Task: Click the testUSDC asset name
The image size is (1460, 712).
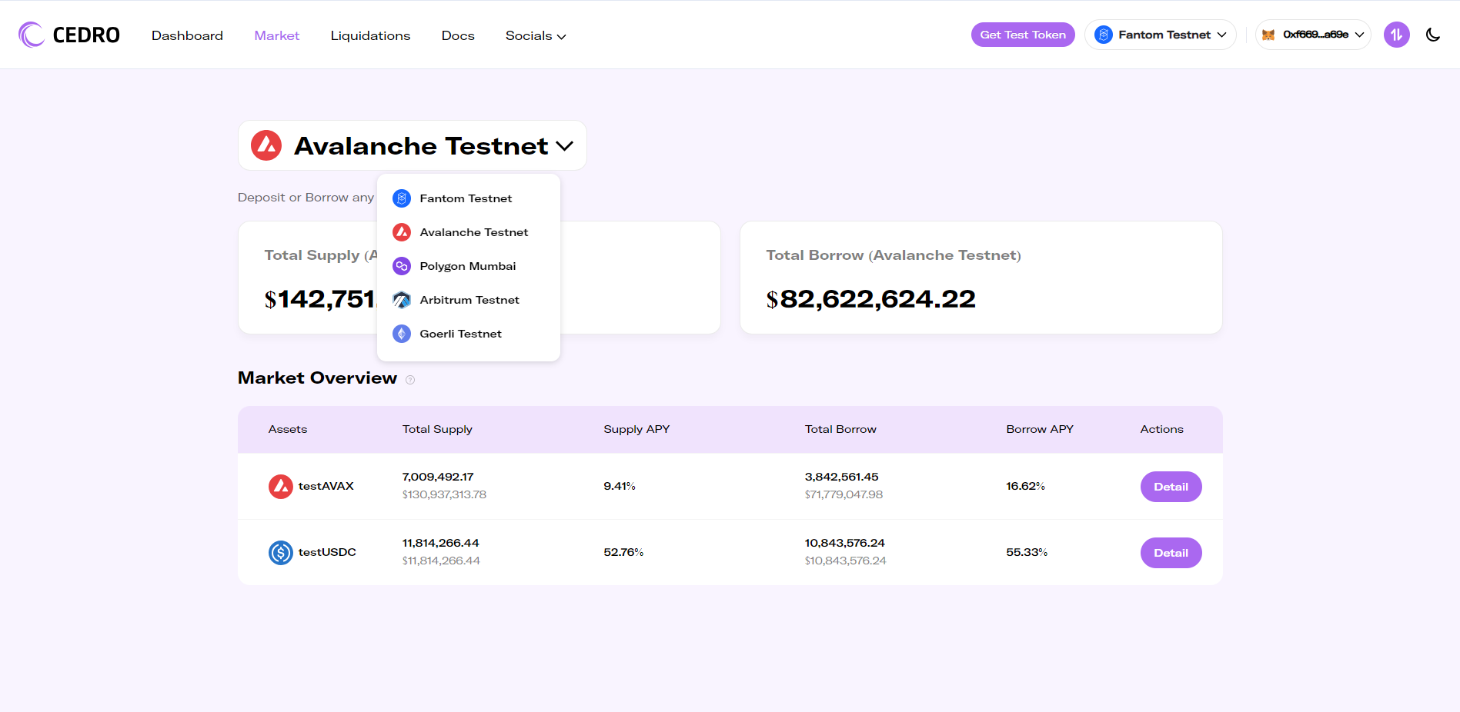Action: pyautogui.click(x=327, y=552)
